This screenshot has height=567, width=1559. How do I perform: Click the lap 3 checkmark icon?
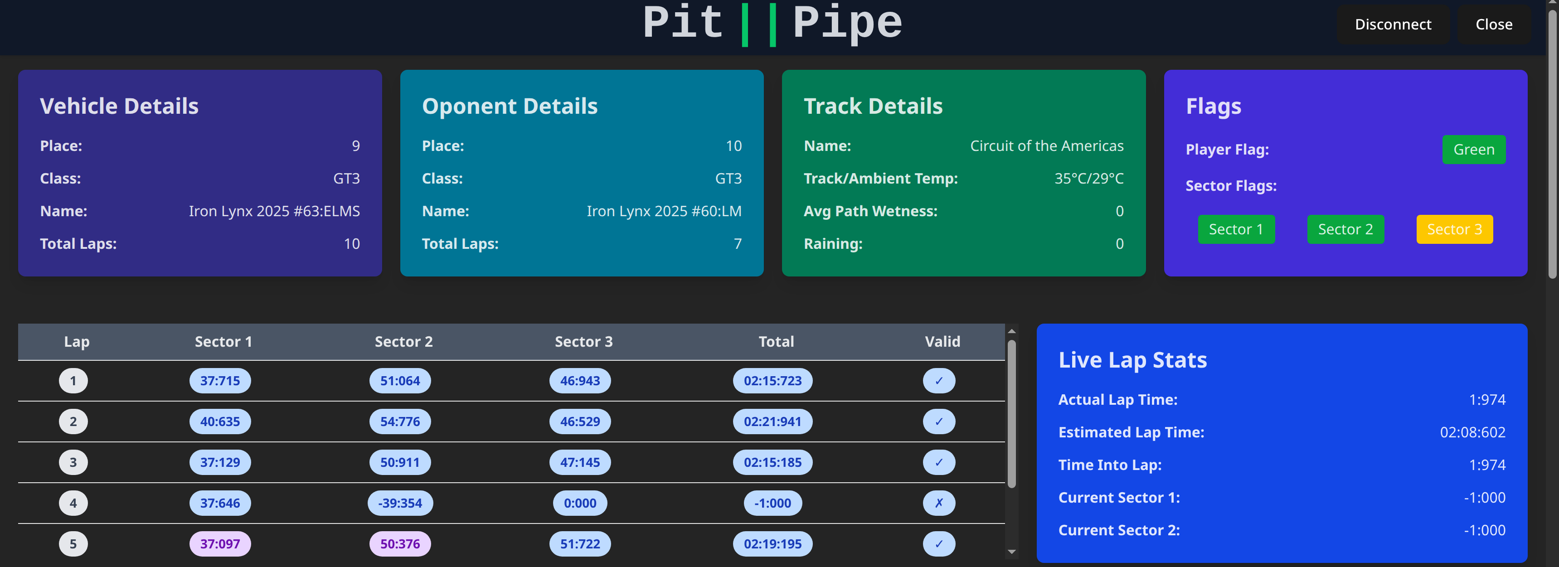[939, 462]
